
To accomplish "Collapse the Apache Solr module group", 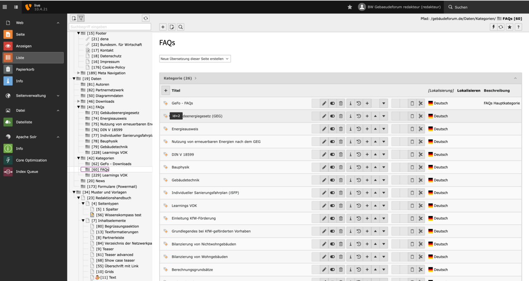I will (58, 137).
